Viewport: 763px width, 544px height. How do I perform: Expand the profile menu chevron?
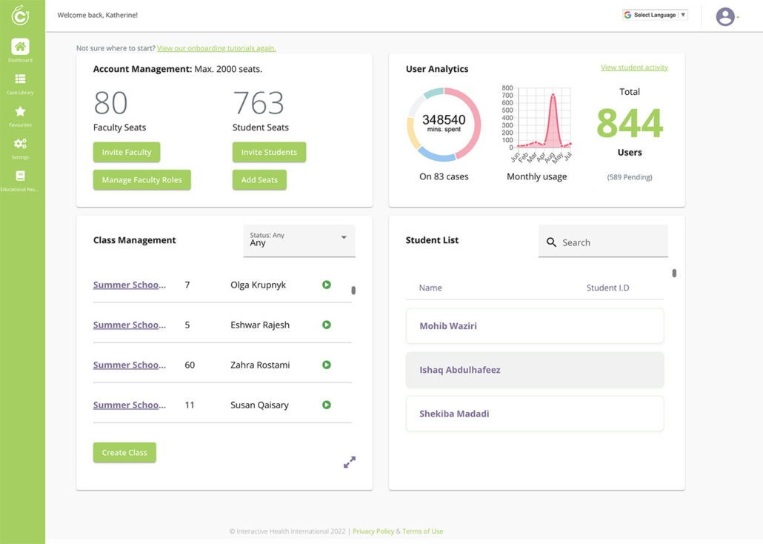(739, 19)
